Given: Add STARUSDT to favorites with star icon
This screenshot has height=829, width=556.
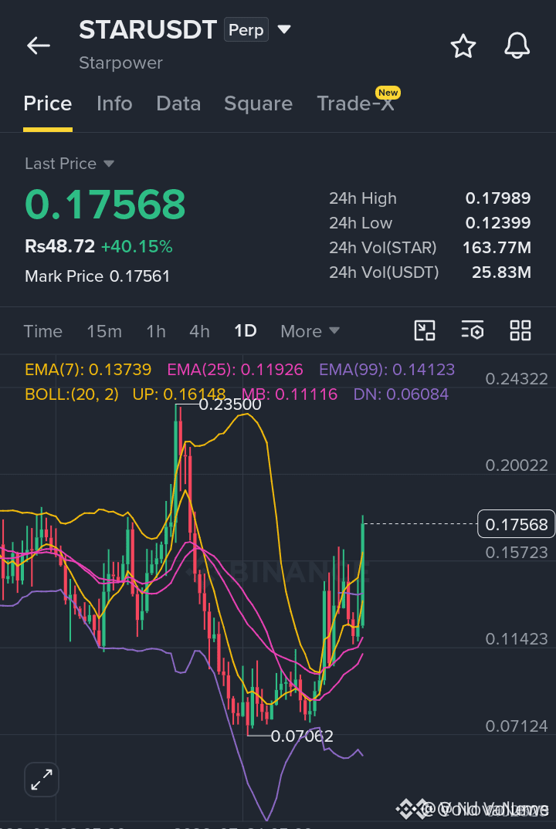Looking at the screenshot, I should pyautogui.click(x=463, y=46).
